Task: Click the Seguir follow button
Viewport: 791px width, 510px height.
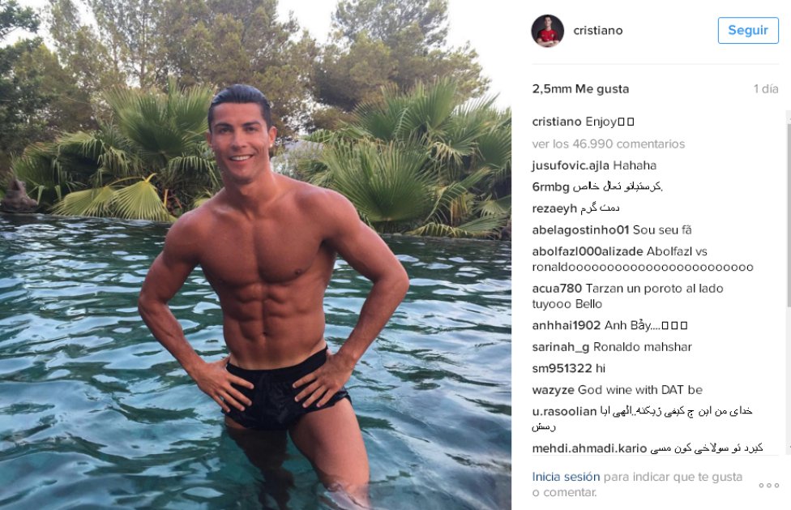Action: tap(748, 30)
